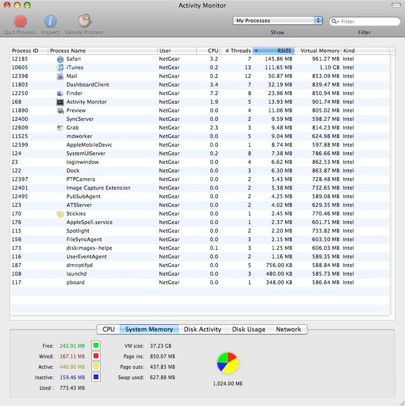This screenshot has height=406, width=405.
Task: Sort by User column header
Action: [x=177, y=51]
